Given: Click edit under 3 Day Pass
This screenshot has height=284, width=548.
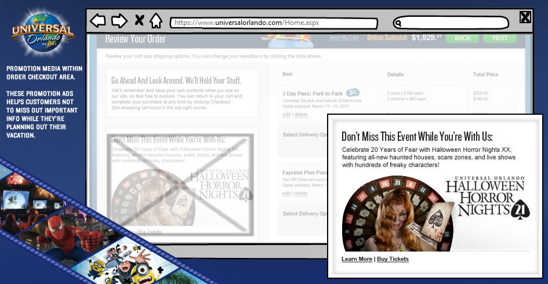Looking at the screenshot, I should point(286,115).
